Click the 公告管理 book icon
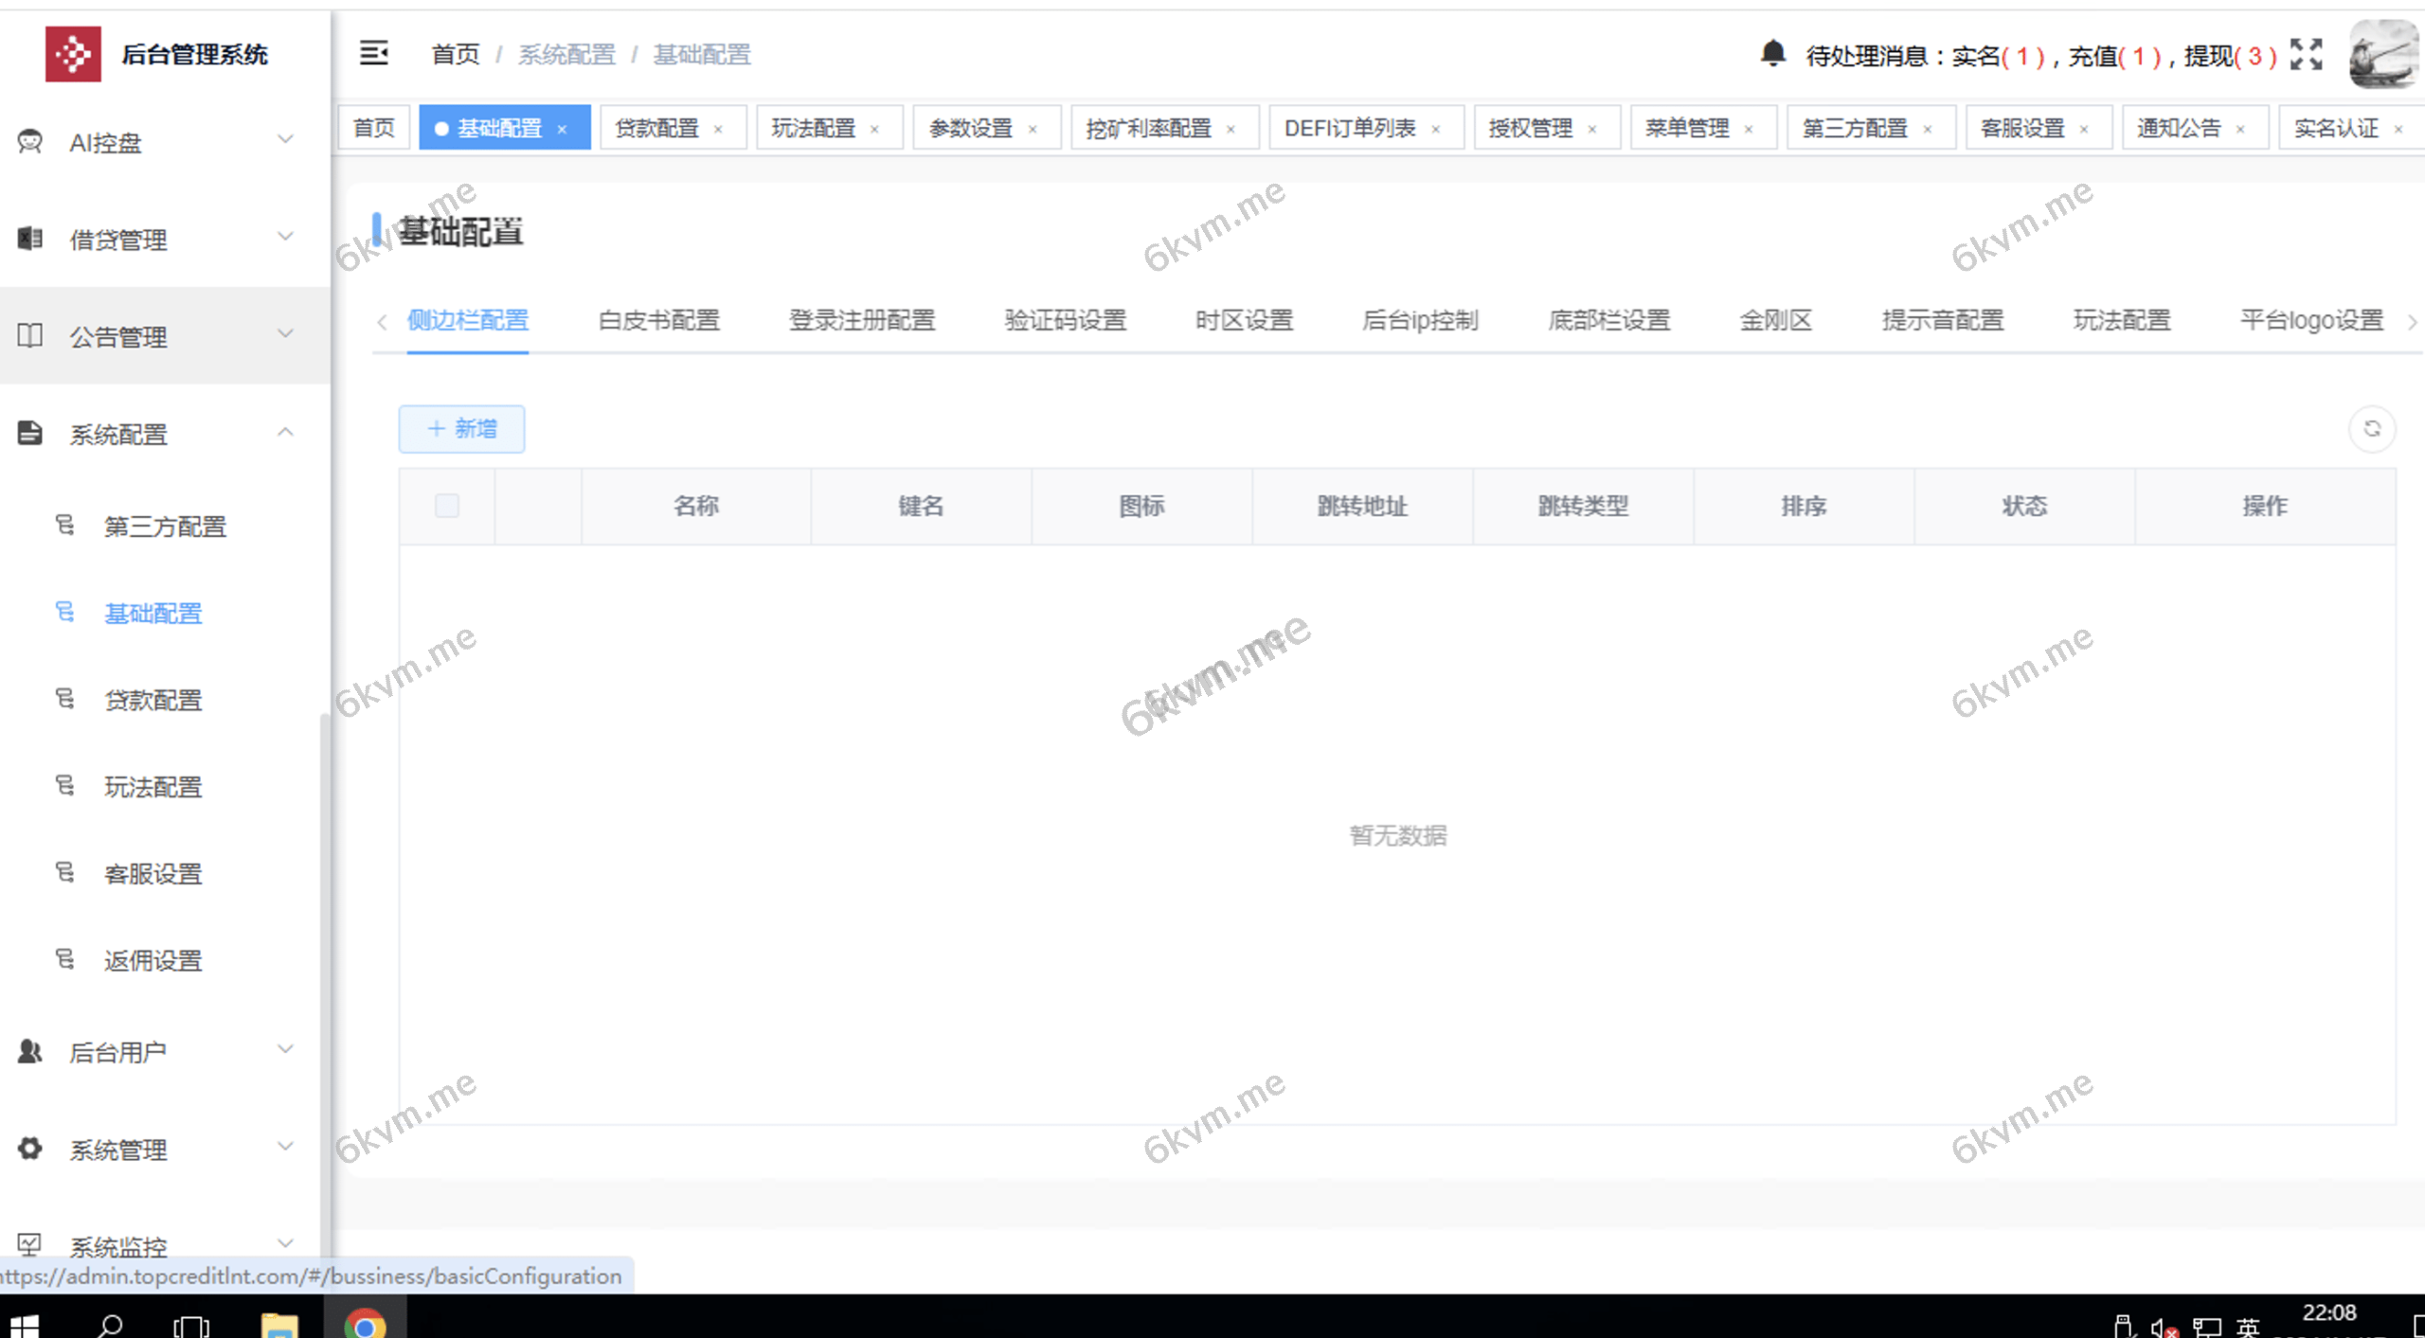Viewport: 2425px width, 1338px height. (x=30, y=335)
